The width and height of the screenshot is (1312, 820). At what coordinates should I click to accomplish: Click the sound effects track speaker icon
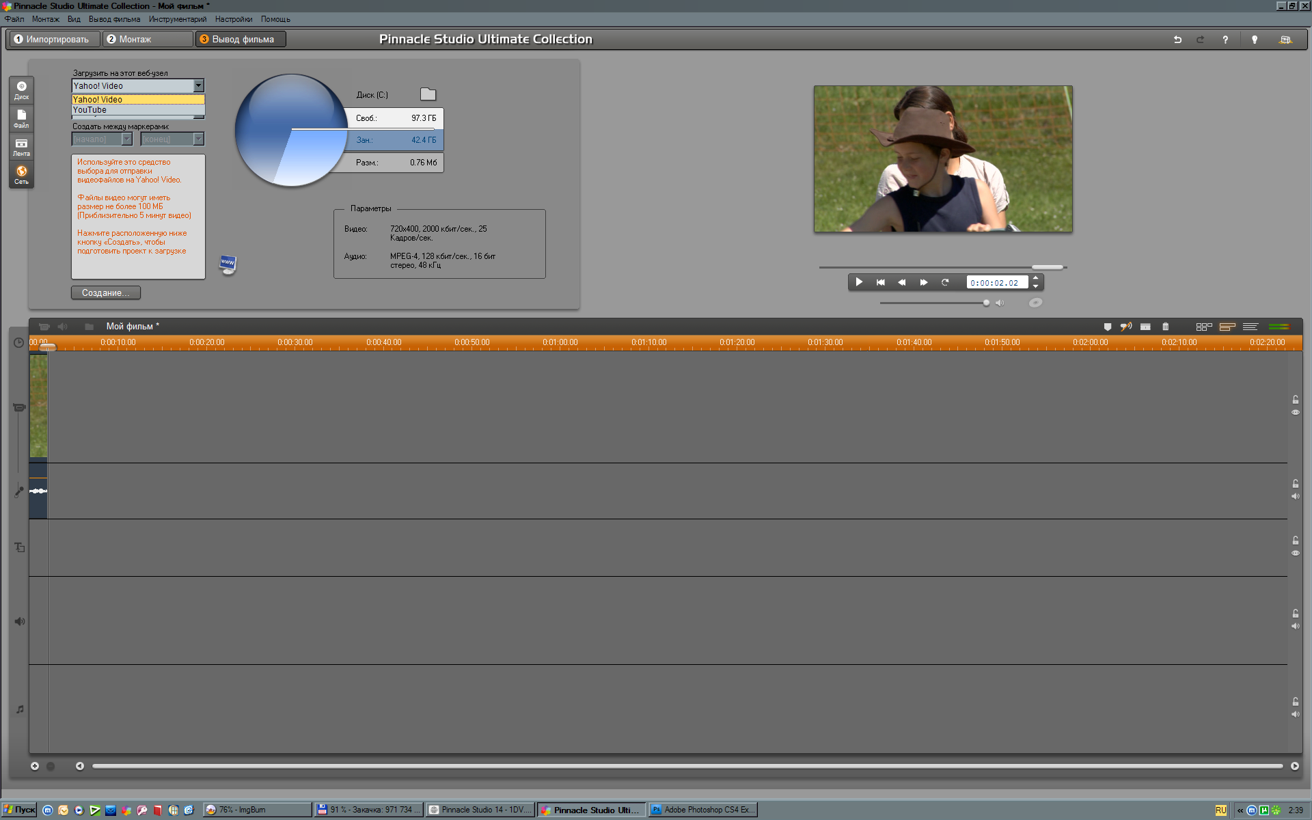[x=19, y=621]
